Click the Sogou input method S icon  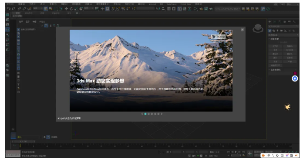(x=263, y=155)
